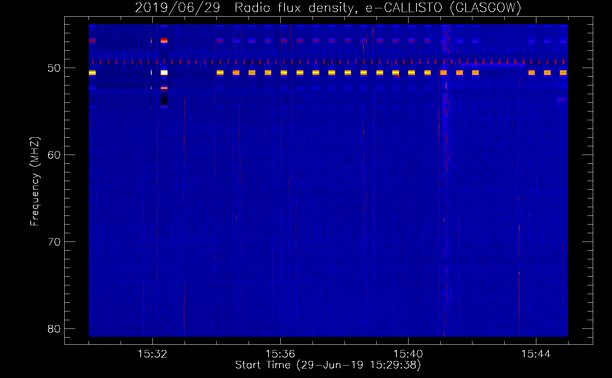The width and height of the screenshot is (612, 378).
Task: Click the bright white burst near 15:32 at 50 MHz
Action: pyautogui.click(x=164, y=73)
